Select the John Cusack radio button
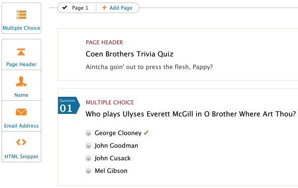Viewport: 298px width, 188px height. pyautogui.click(x=88, y=158)
